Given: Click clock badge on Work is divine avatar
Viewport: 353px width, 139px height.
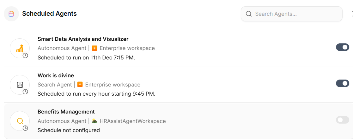Looking at the screenshot, I should 25,92.
